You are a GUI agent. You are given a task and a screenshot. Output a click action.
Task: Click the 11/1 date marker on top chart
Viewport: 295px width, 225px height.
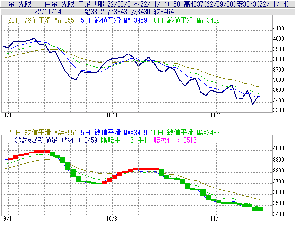click(215, 115)
